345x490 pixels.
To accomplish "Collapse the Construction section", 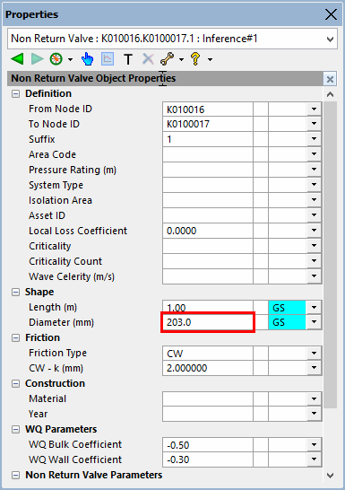I will click(15, 384).
